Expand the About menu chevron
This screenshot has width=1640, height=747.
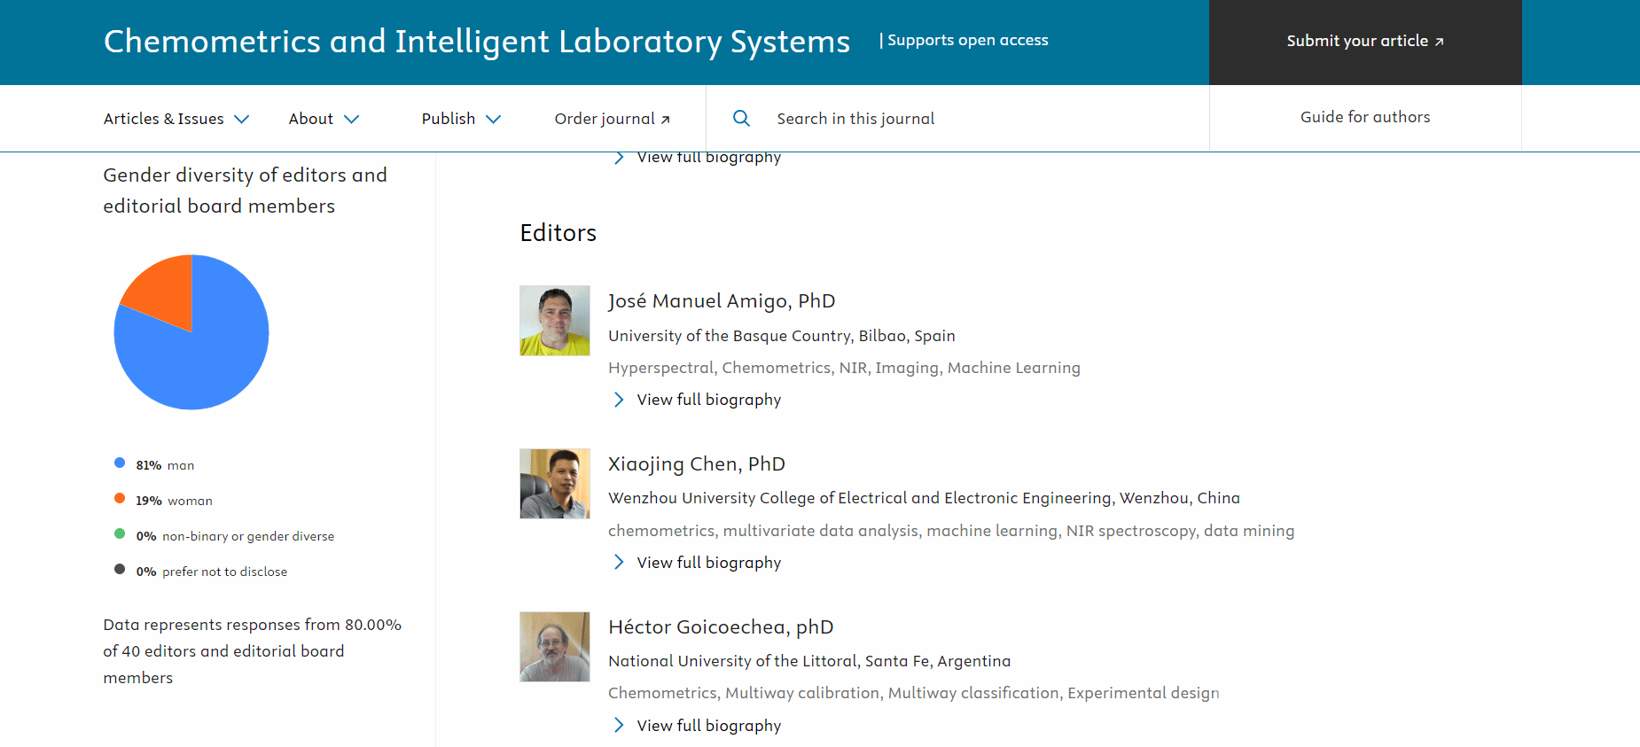pos(351,119)
